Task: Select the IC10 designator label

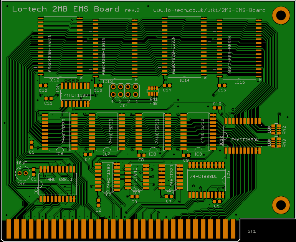Action: pos(221,141)
